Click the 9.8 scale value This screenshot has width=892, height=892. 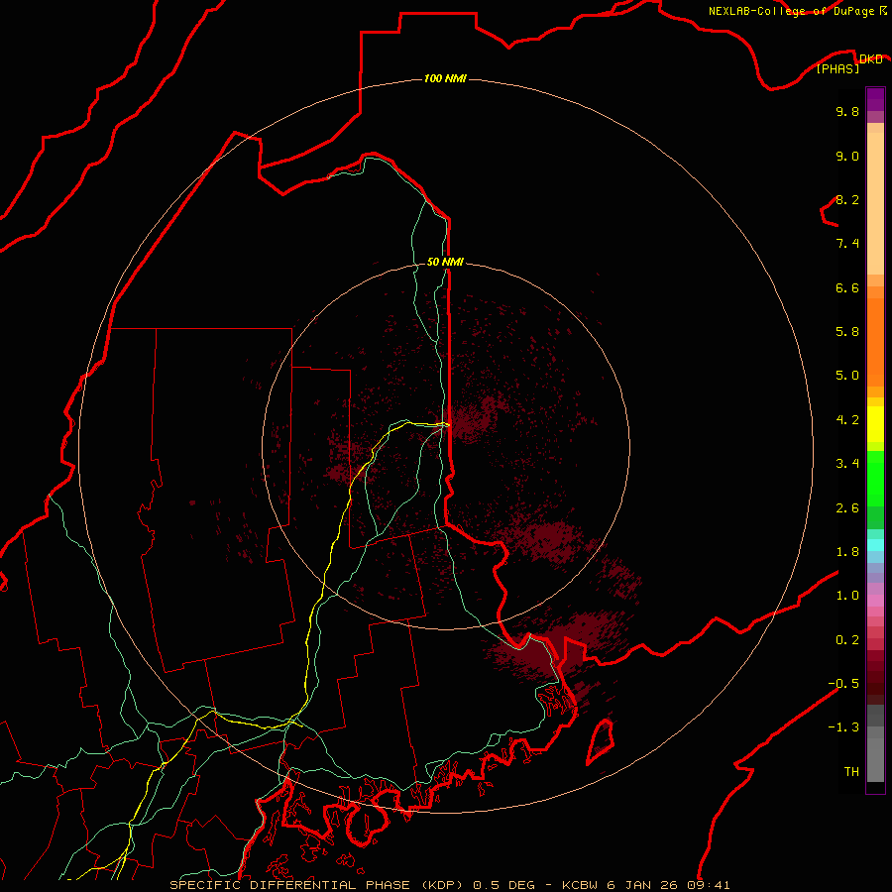[847, 111]
